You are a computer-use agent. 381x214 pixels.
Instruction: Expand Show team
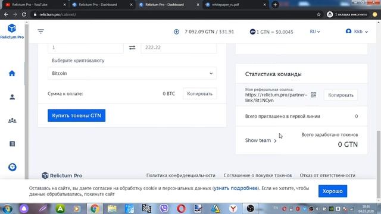pyautogui.click(x=261, y=140)
